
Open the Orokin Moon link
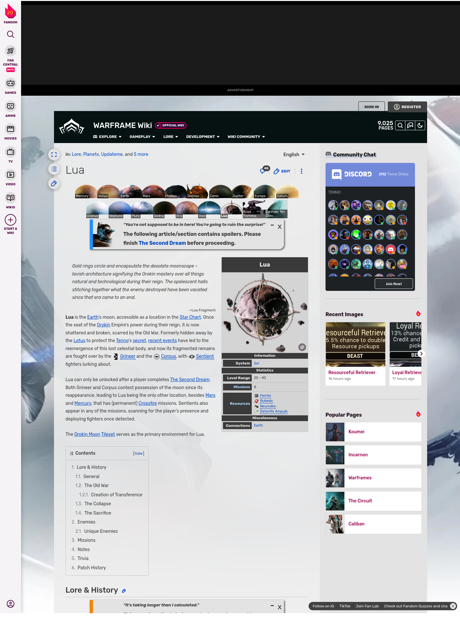click(x=87, y=434)
